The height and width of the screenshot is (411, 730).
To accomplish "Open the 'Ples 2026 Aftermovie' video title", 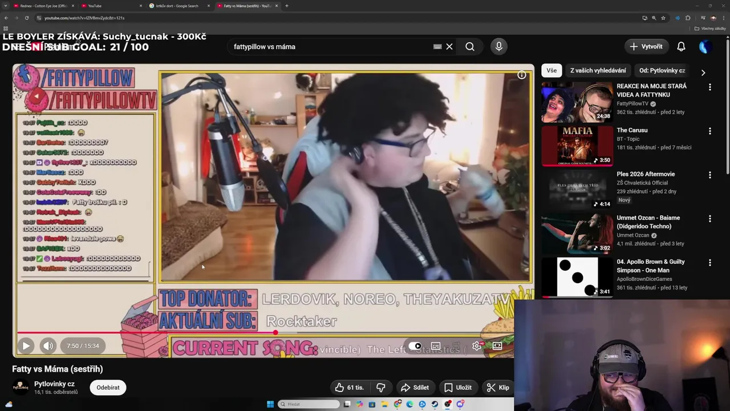I will (646, 174).
